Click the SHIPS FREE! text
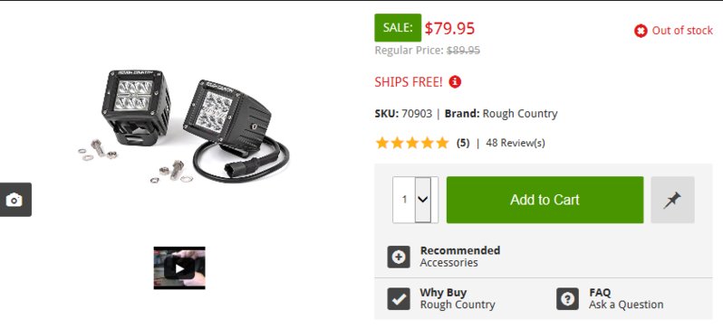 coord(409,82)
